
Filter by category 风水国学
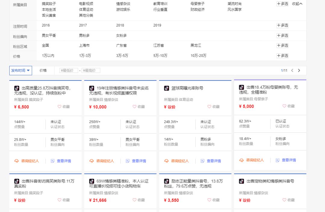coord(235,10)
